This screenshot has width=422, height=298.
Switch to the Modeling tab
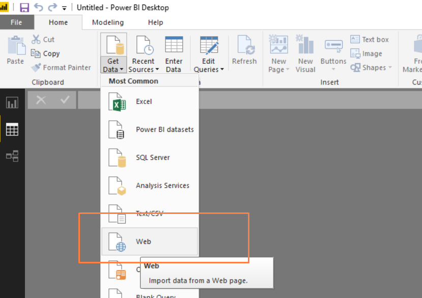point(107,22)
